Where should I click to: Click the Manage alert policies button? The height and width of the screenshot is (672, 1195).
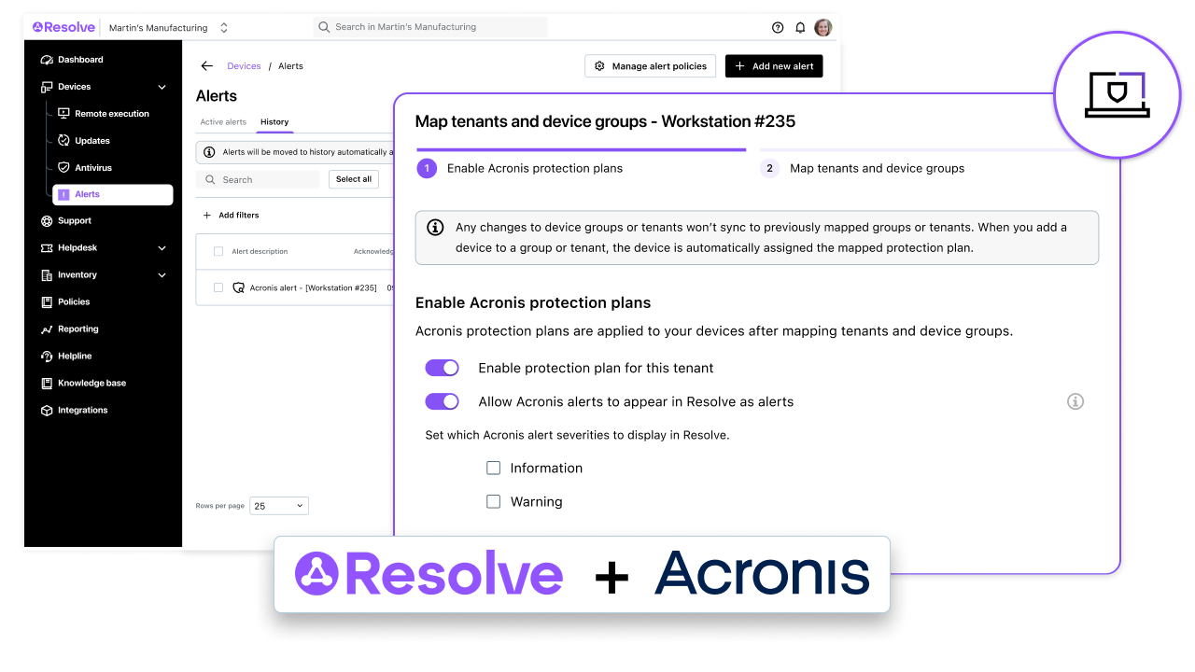tap(651, 66)
